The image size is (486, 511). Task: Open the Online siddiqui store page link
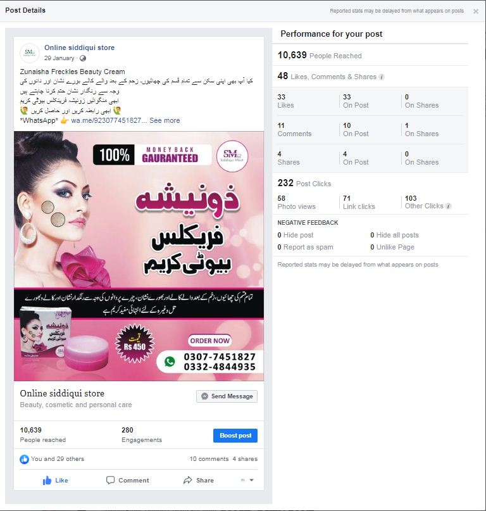[80, 47]
